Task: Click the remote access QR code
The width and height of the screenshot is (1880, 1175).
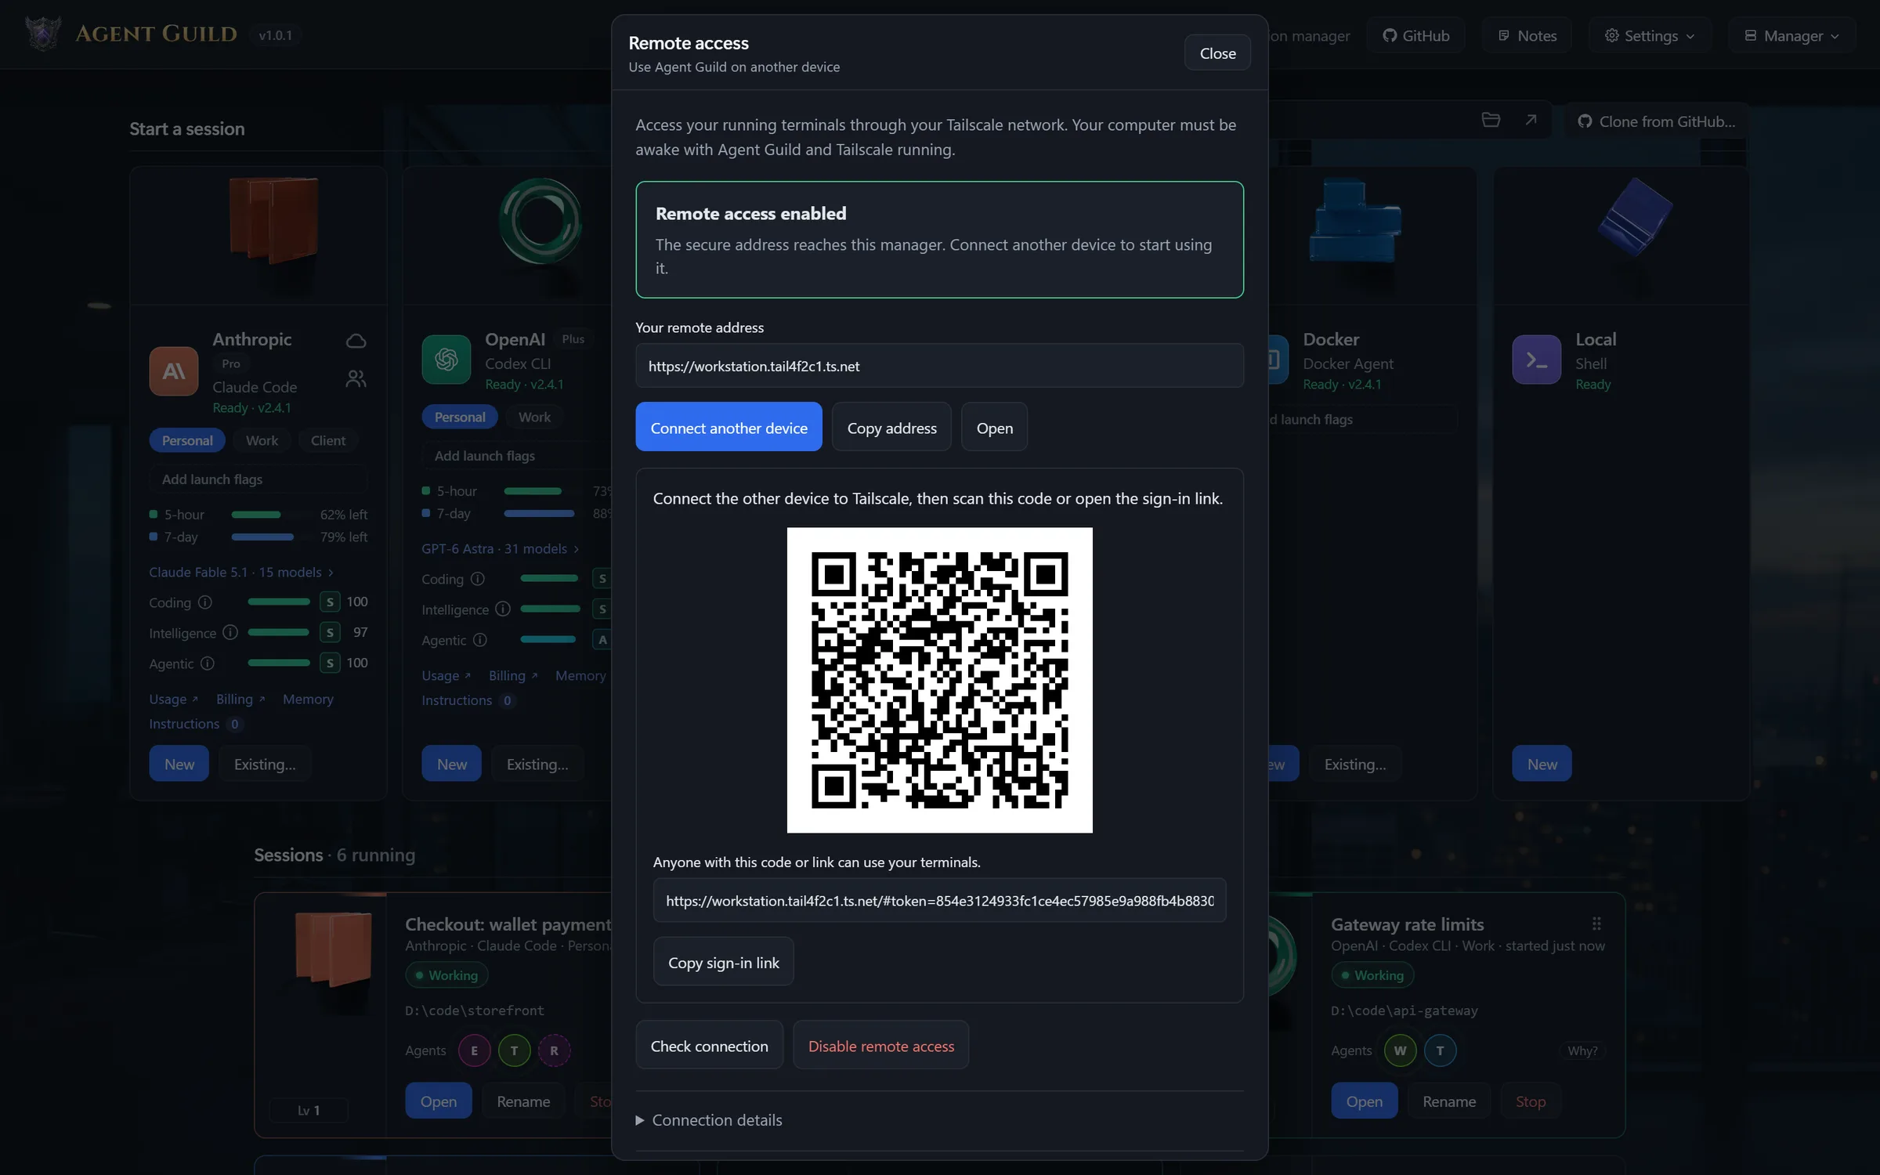Action: click(939, 680)
